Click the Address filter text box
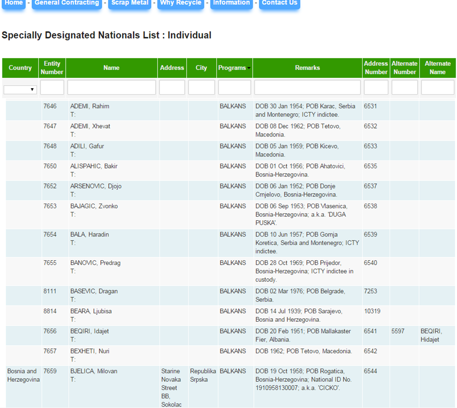457x408 pixels. tap(172, 88)
